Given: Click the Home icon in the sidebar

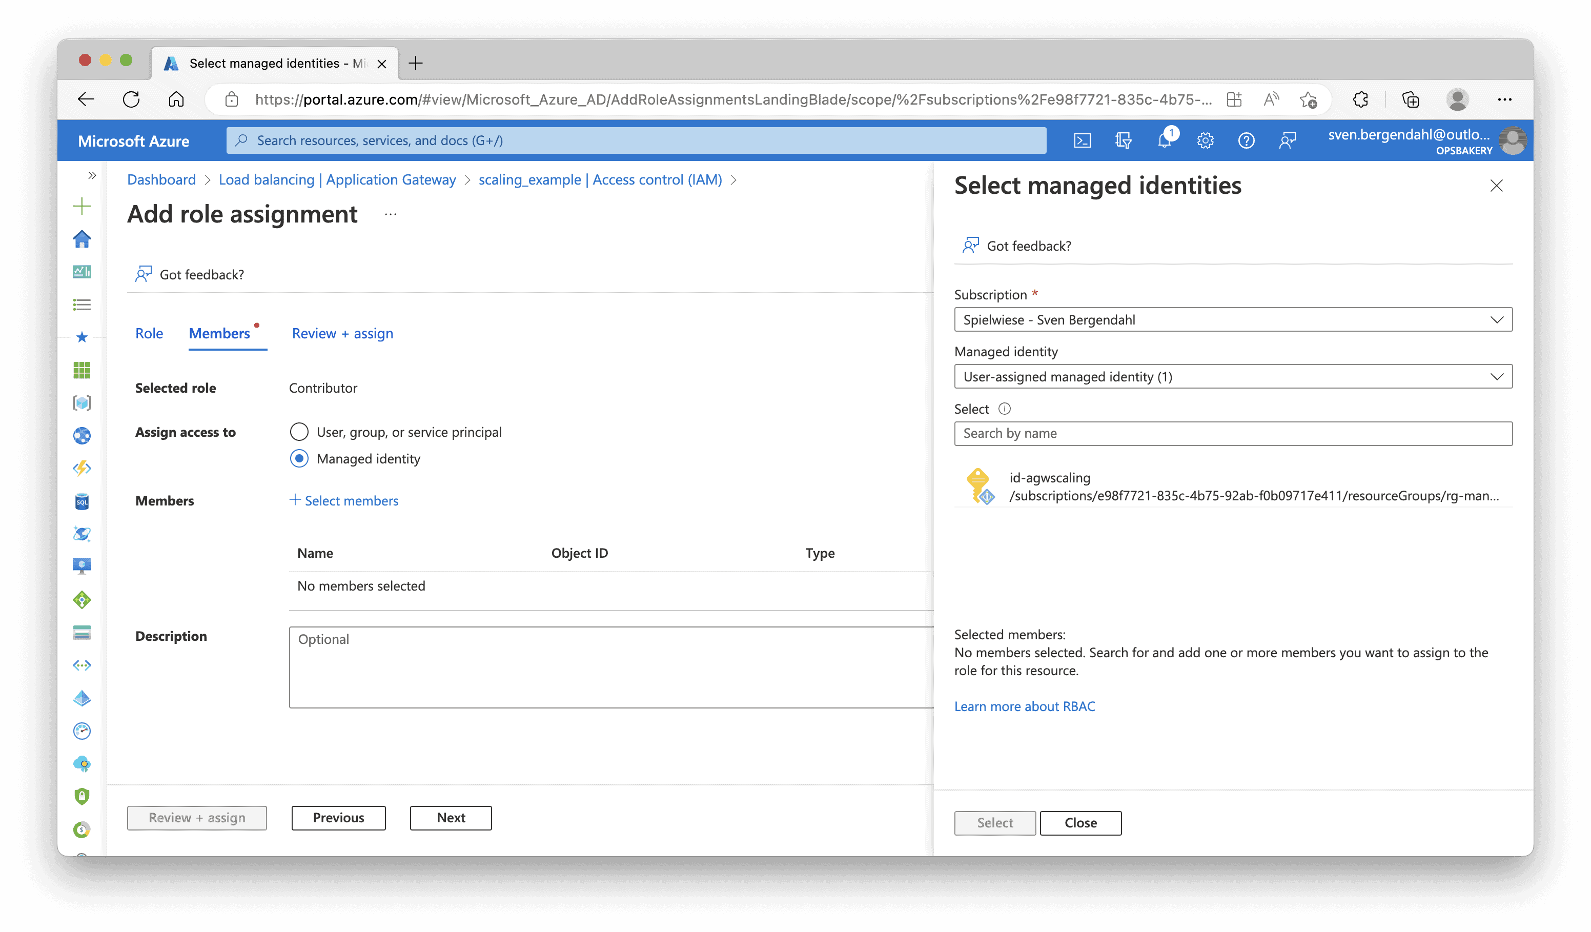Looking at the screenshot, I should coord(82,239).
